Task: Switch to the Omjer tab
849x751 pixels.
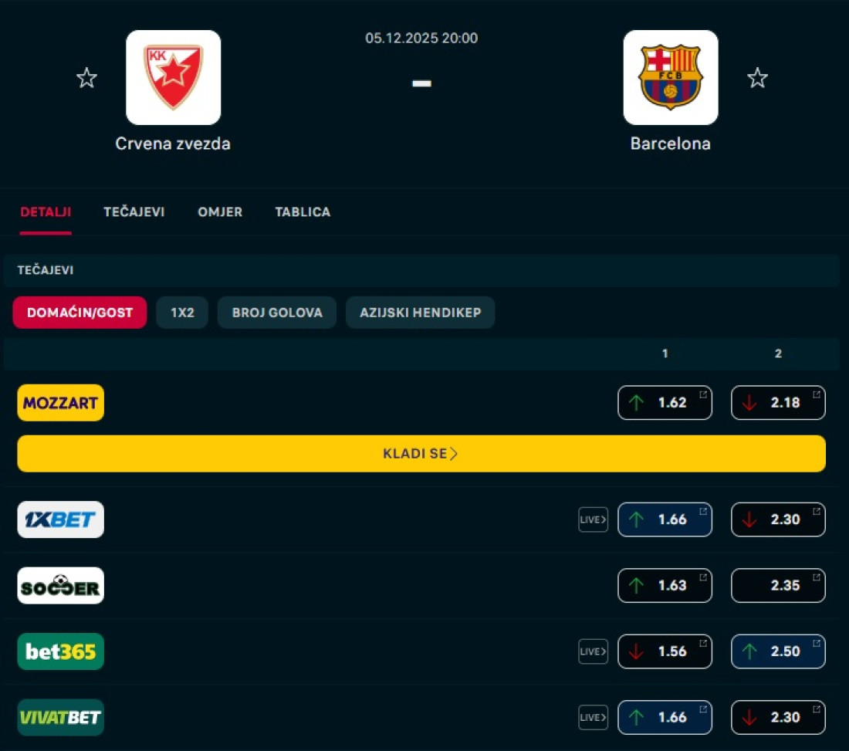Action: [x=220, y=211]
